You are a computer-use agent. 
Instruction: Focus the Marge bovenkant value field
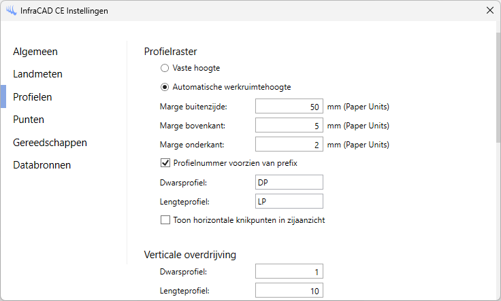289,126
